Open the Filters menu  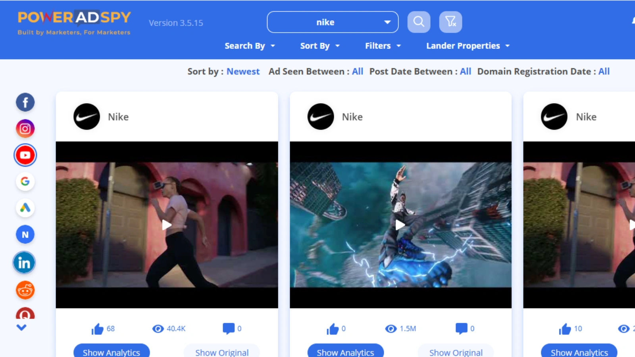(383, 46)
